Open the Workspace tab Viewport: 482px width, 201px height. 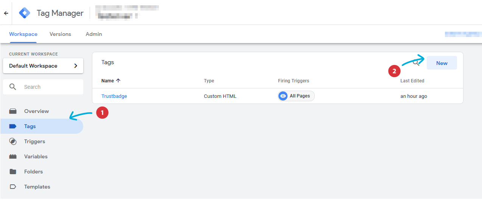[23, 34]
